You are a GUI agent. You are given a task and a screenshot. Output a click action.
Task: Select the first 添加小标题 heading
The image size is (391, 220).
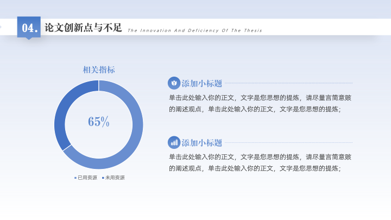point(201,83)
